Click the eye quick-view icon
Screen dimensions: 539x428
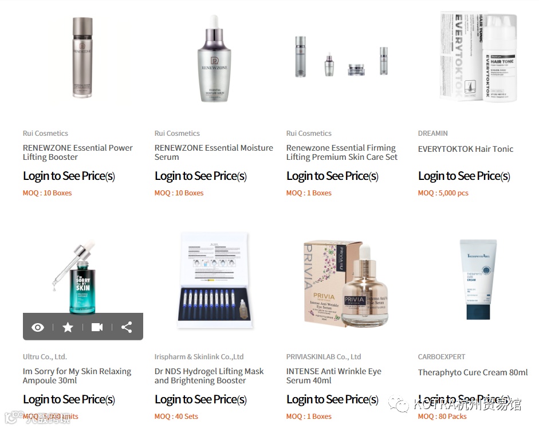coord(38,327)
